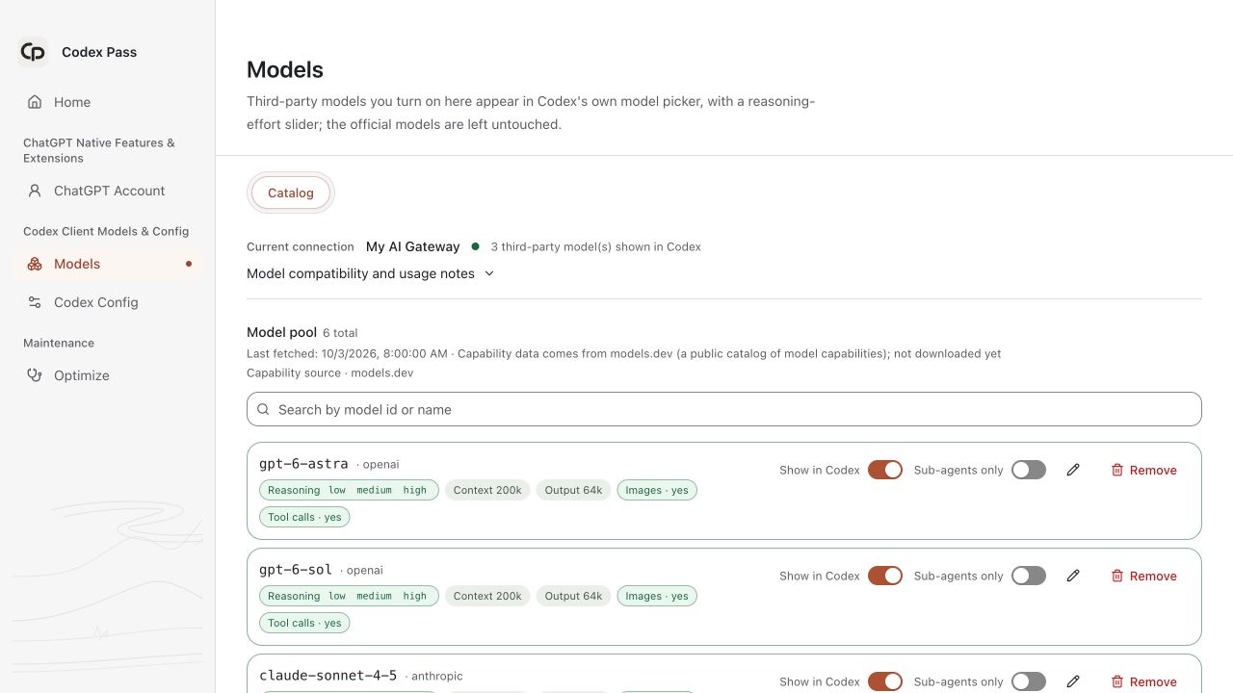Click gpt-6-astra Images · yes tag
Image resolution: width=1233 pixels, height=693 pixels.
tap(657, 490)
